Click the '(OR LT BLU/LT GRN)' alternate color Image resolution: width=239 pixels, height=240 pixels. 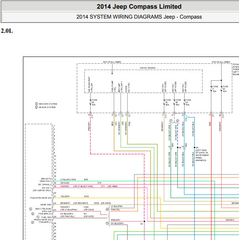click(x=83, y=186)
